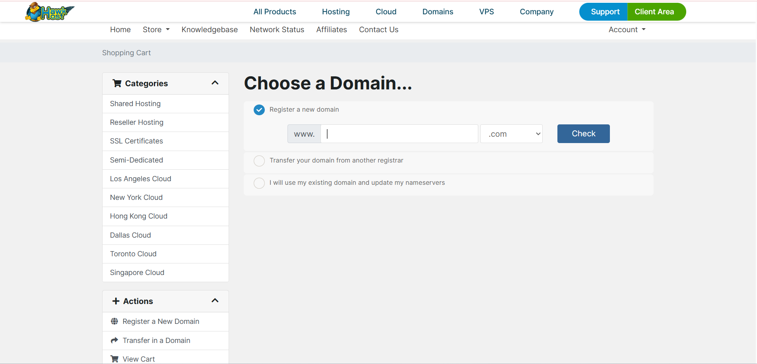Expand the Store dropdown menu
The image size is (757, 364).
(156, 30)
